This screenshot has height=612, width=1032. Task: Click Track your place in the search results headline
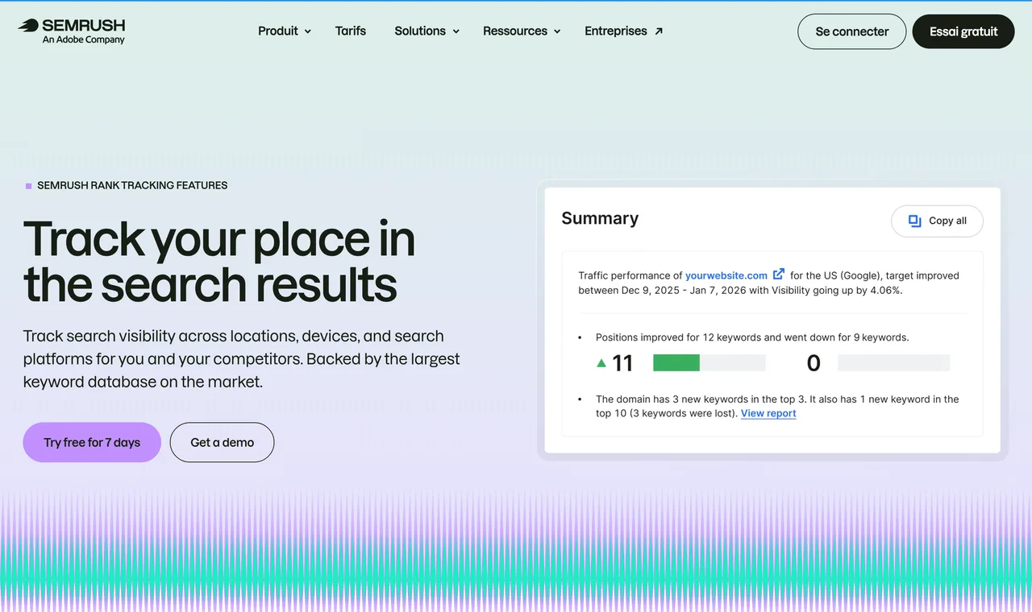tap(219, 261)
